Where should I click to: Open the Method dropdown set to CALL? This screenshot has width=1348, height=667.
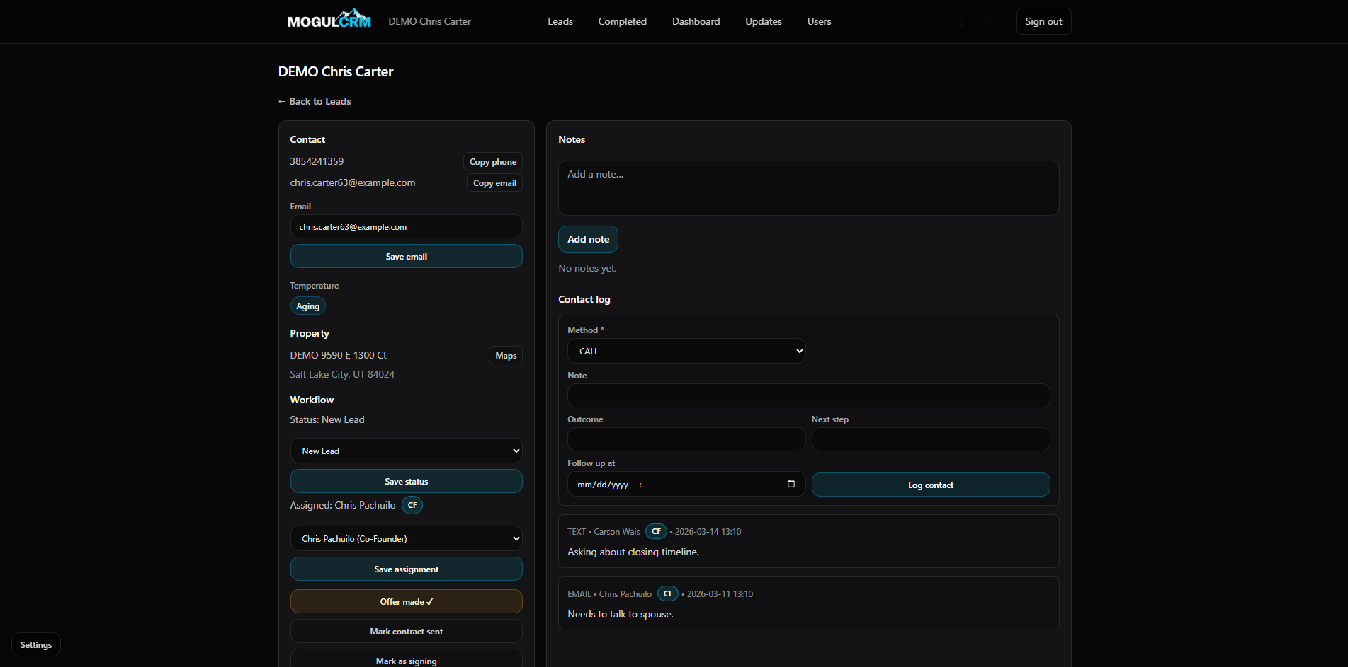tap(685, 351)
